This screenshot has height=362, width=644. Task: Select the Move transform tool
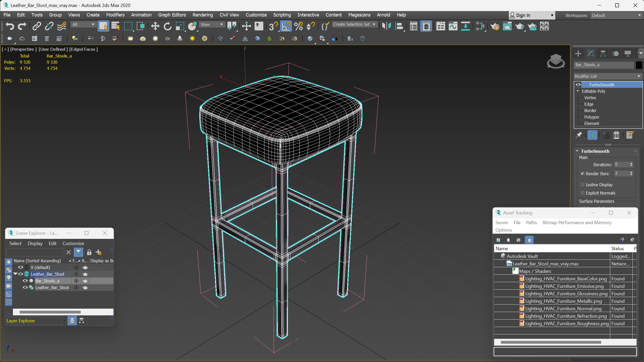155,26
